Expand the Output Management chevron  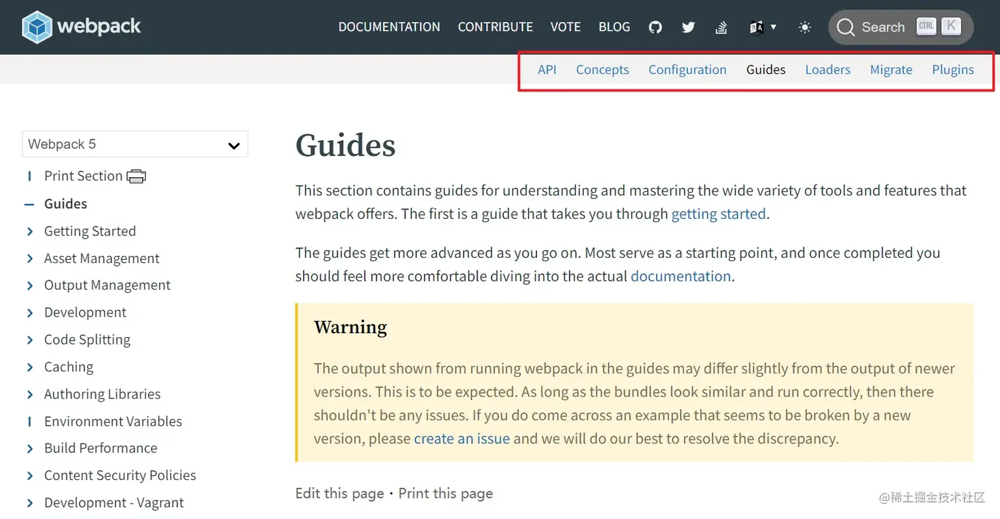coord(30,286)
